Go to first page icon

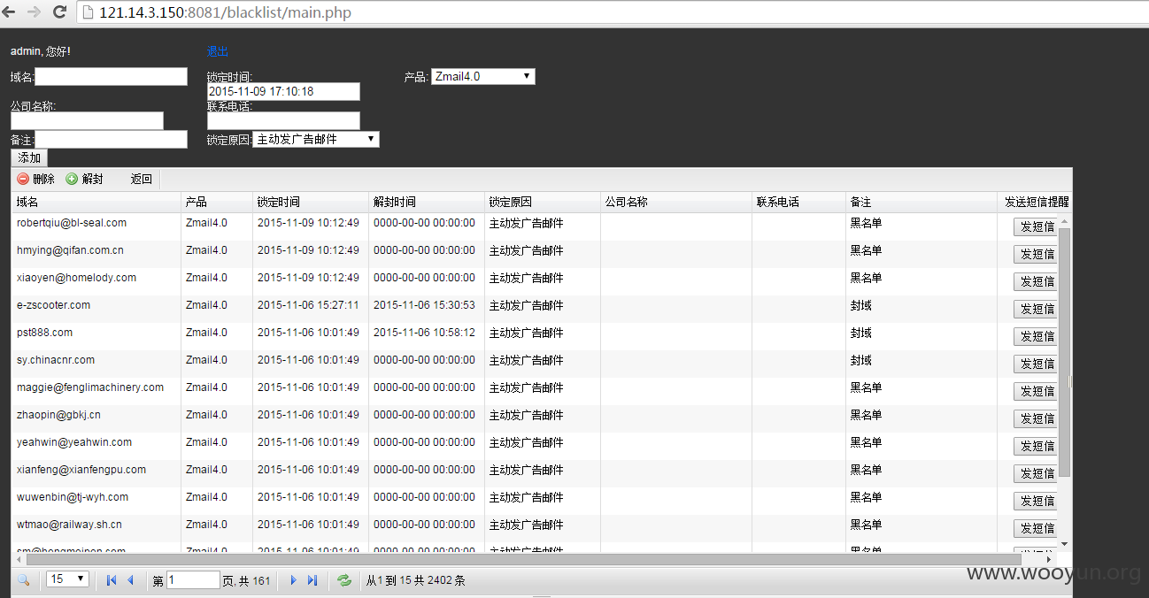112,580
